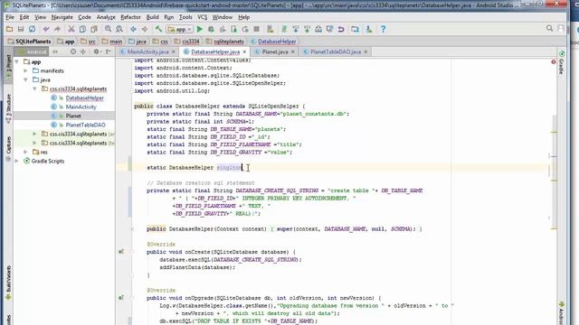Click the Forward navigation arrow
This screenshot has height=325, width=579.
coord(145,29)
